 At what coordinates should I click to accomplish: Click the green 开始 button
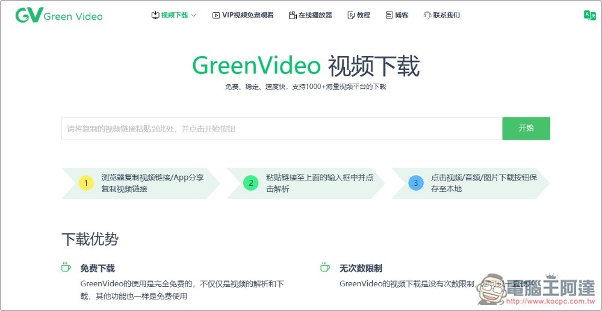click(x=526, y=128)
